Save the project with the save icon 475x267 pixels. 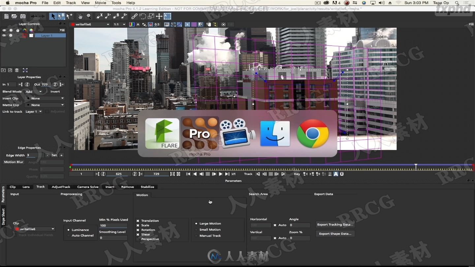tap(23, 16)
